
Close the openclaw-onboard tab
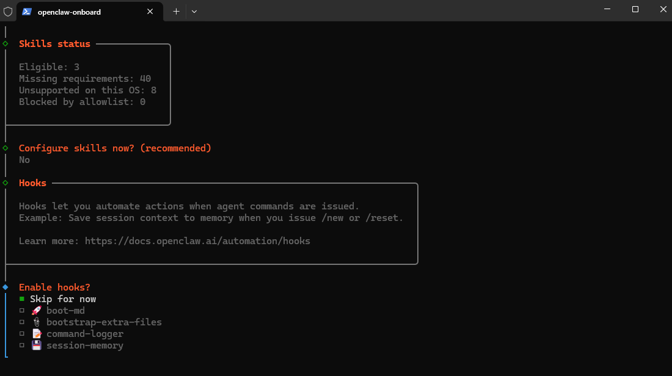point(150,12)
